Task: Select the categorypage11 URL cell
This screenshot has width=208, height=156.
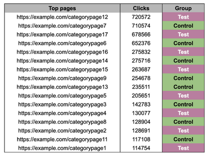Action: (x=62, y=139)
